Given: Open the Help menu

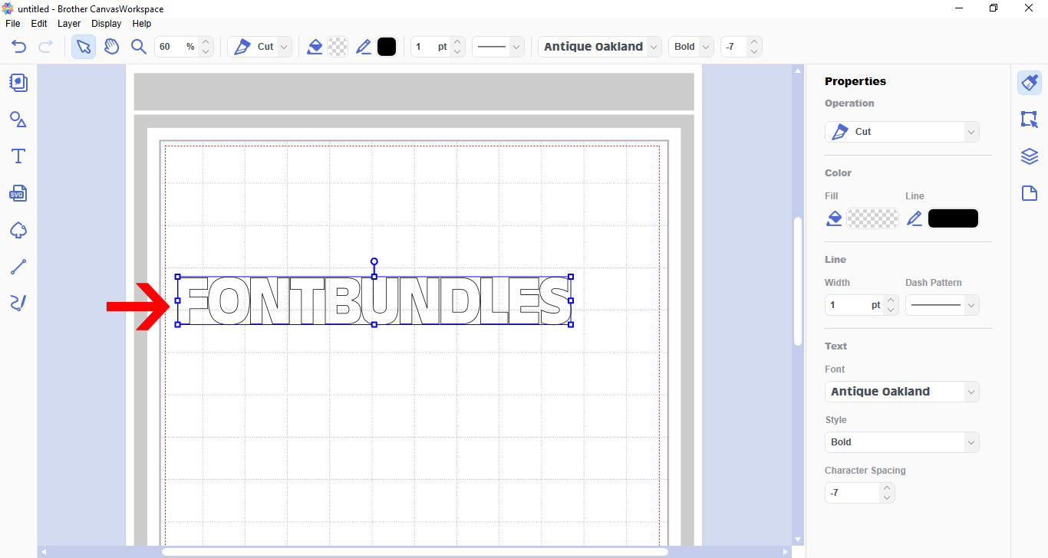Looking at the screenshot, I should 142,24.
